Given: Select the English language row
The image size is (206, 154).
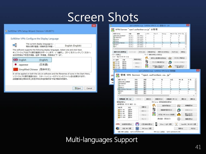Looking at the screenshot, I should pyautogui.click(x=32, y=60).
